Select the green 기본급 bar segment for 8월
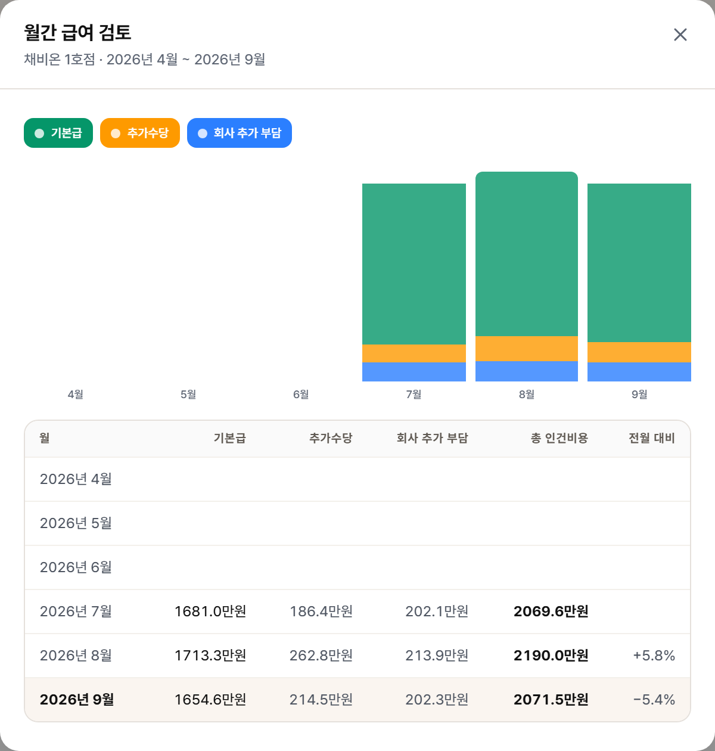This screenshot has height=751, width=715. point(527,254)
